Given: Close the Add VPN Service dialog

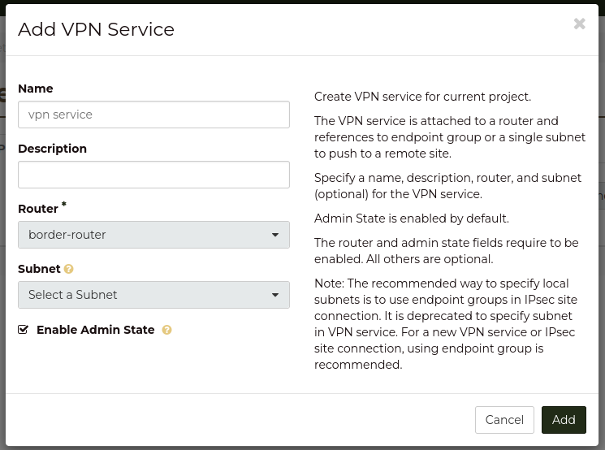Looking at the screenshot, I should coord(579,24).
